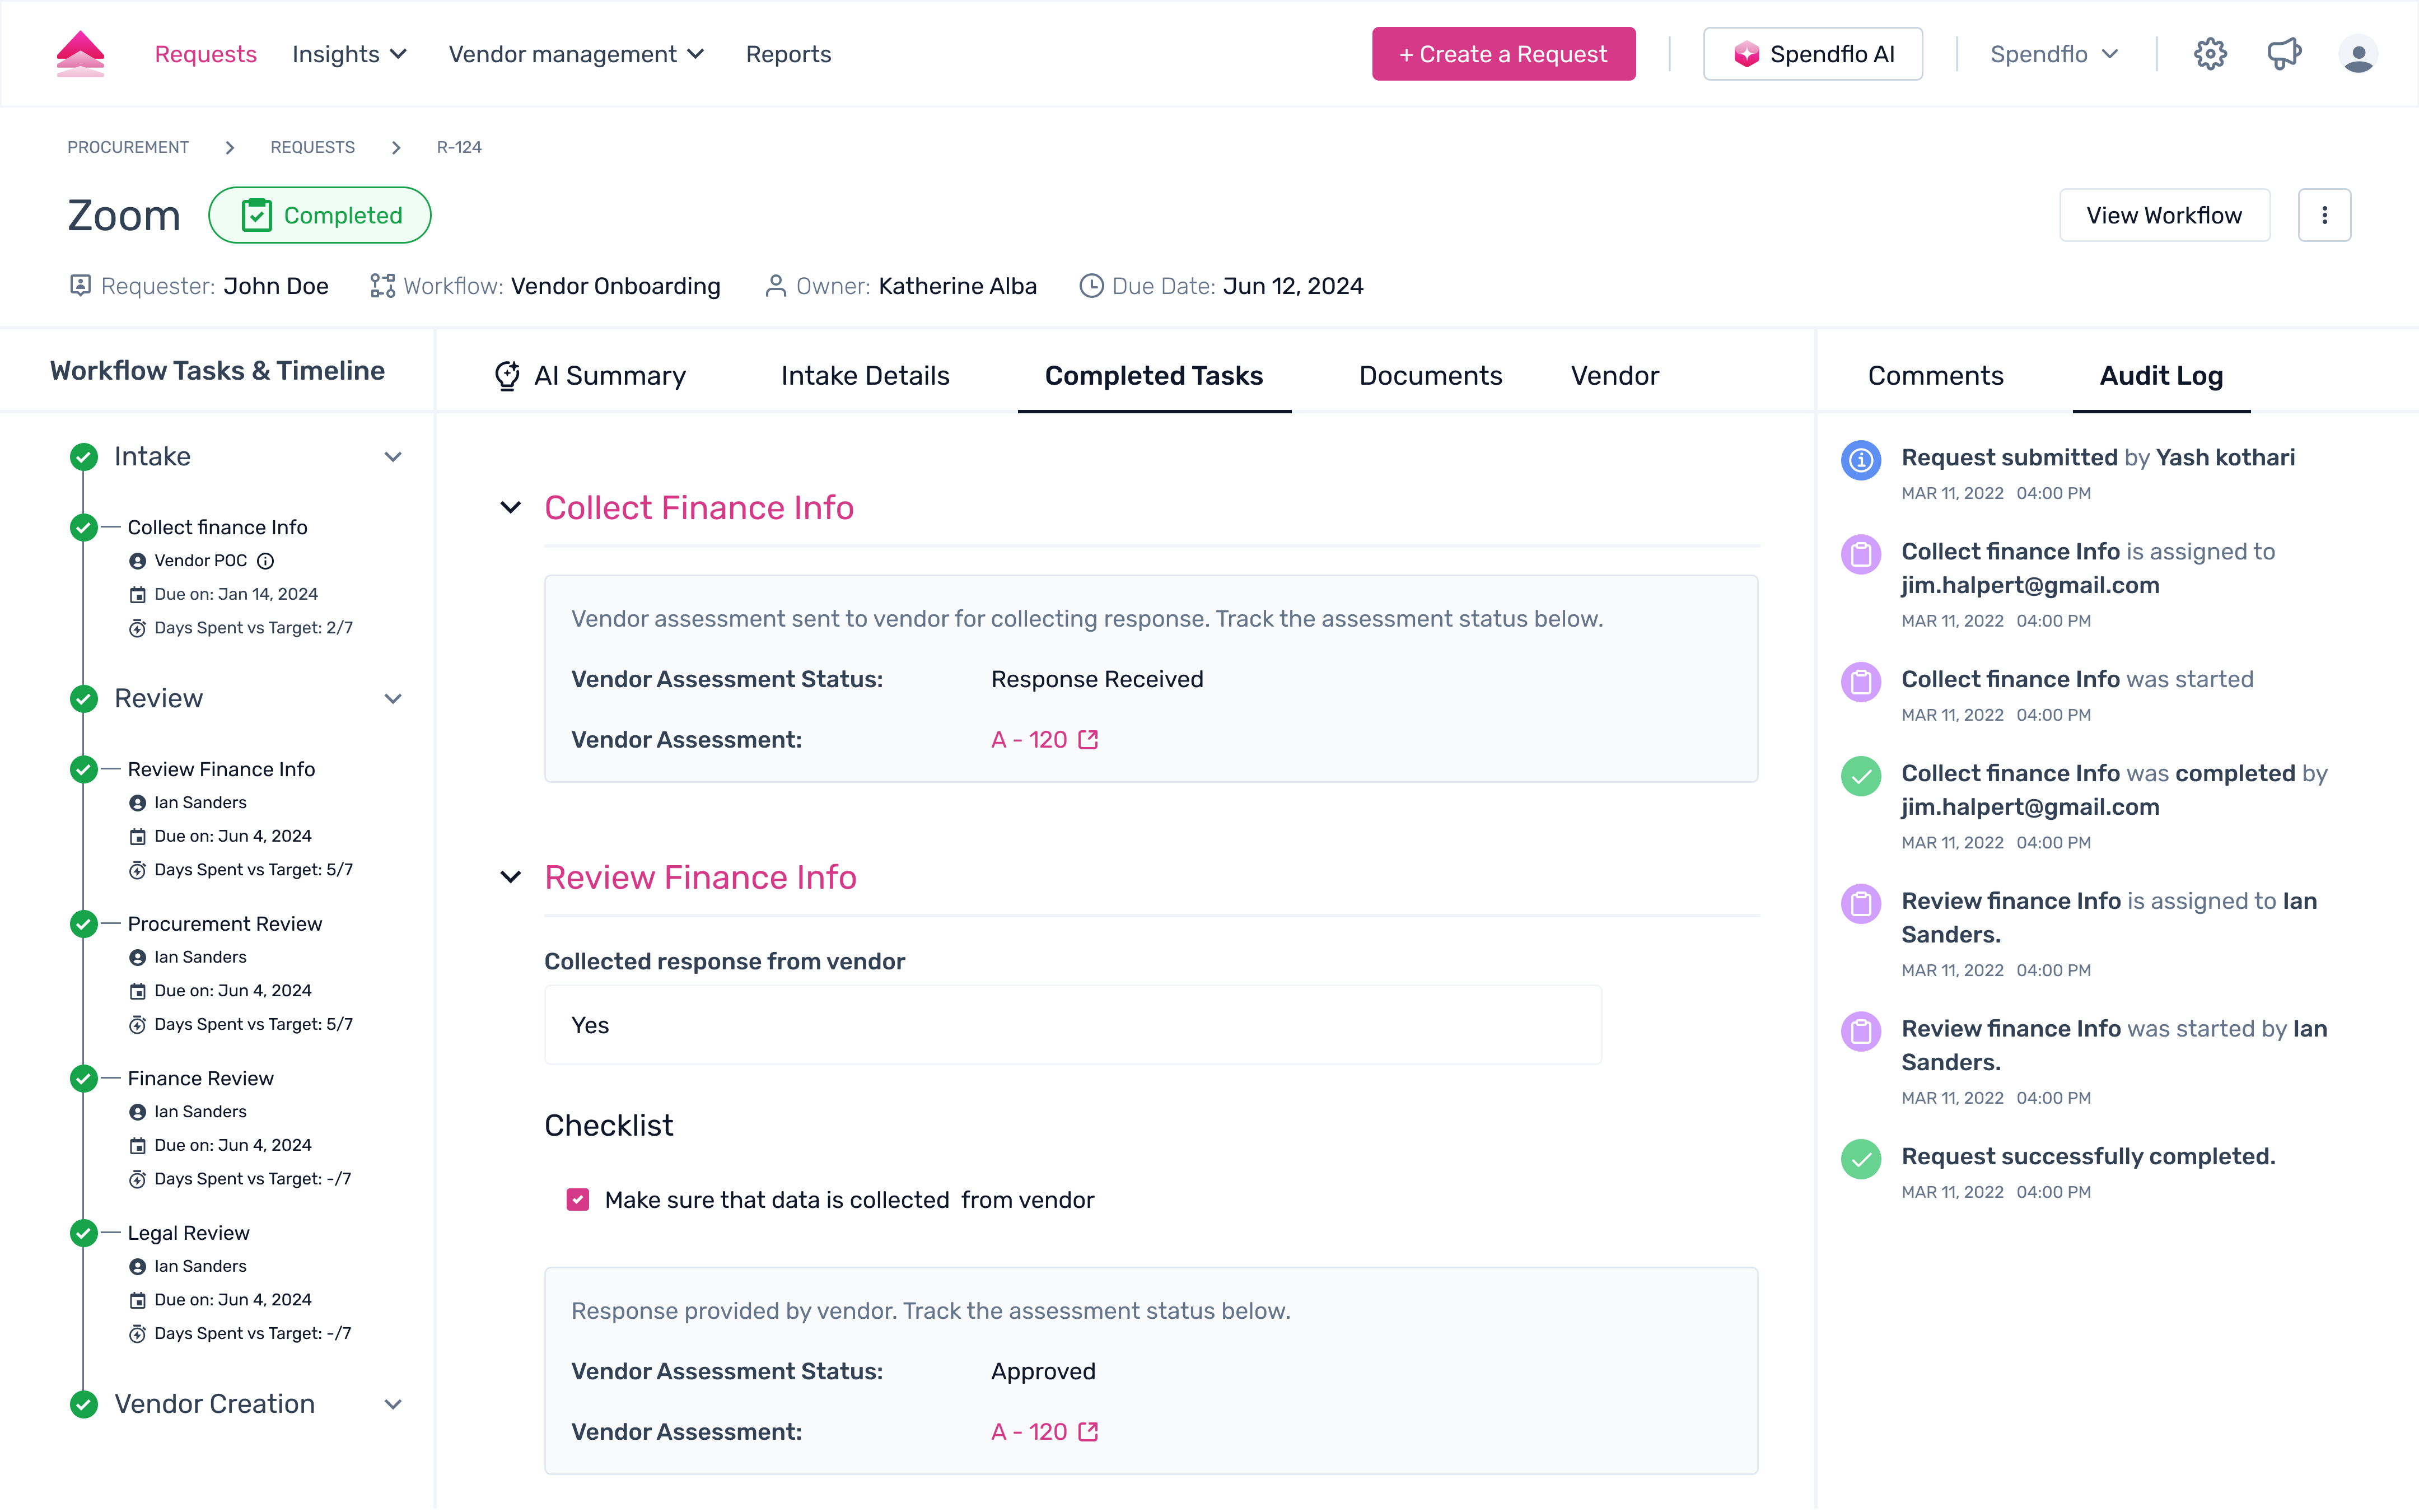Uncheck 'Make sure that data is collected' checkbox

click(x=578, y=1200)
